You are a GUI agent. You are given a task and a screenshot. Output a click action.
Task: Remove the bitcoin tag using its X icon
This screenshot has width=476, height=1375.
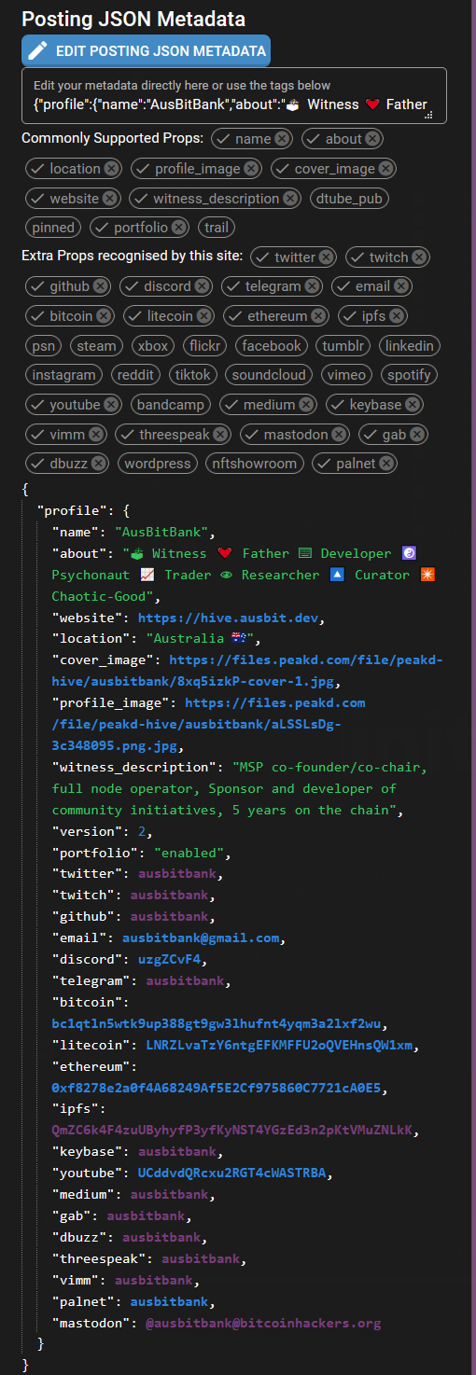[105, 316]
